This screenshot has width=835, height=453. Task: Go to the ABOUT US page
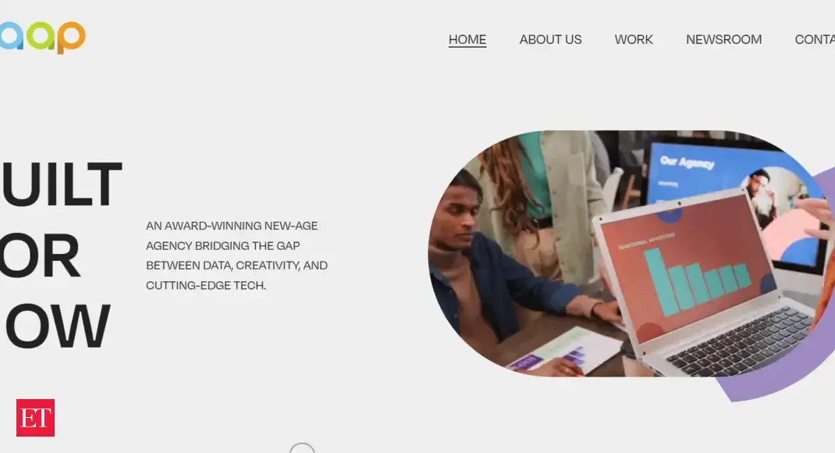click(550, 39)
